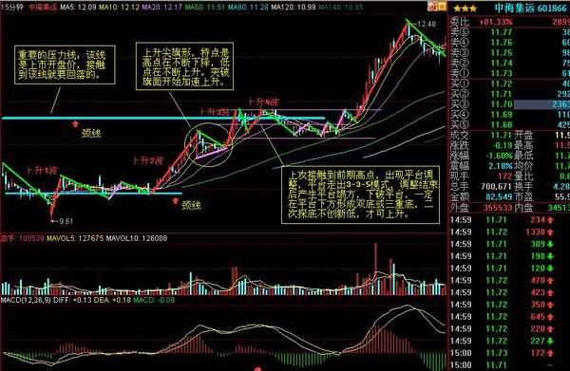Click the highlighted 2363 bid volume bar
Image resolution: width=570 pixels, height=371 pixels.
[x=541, y=104]
